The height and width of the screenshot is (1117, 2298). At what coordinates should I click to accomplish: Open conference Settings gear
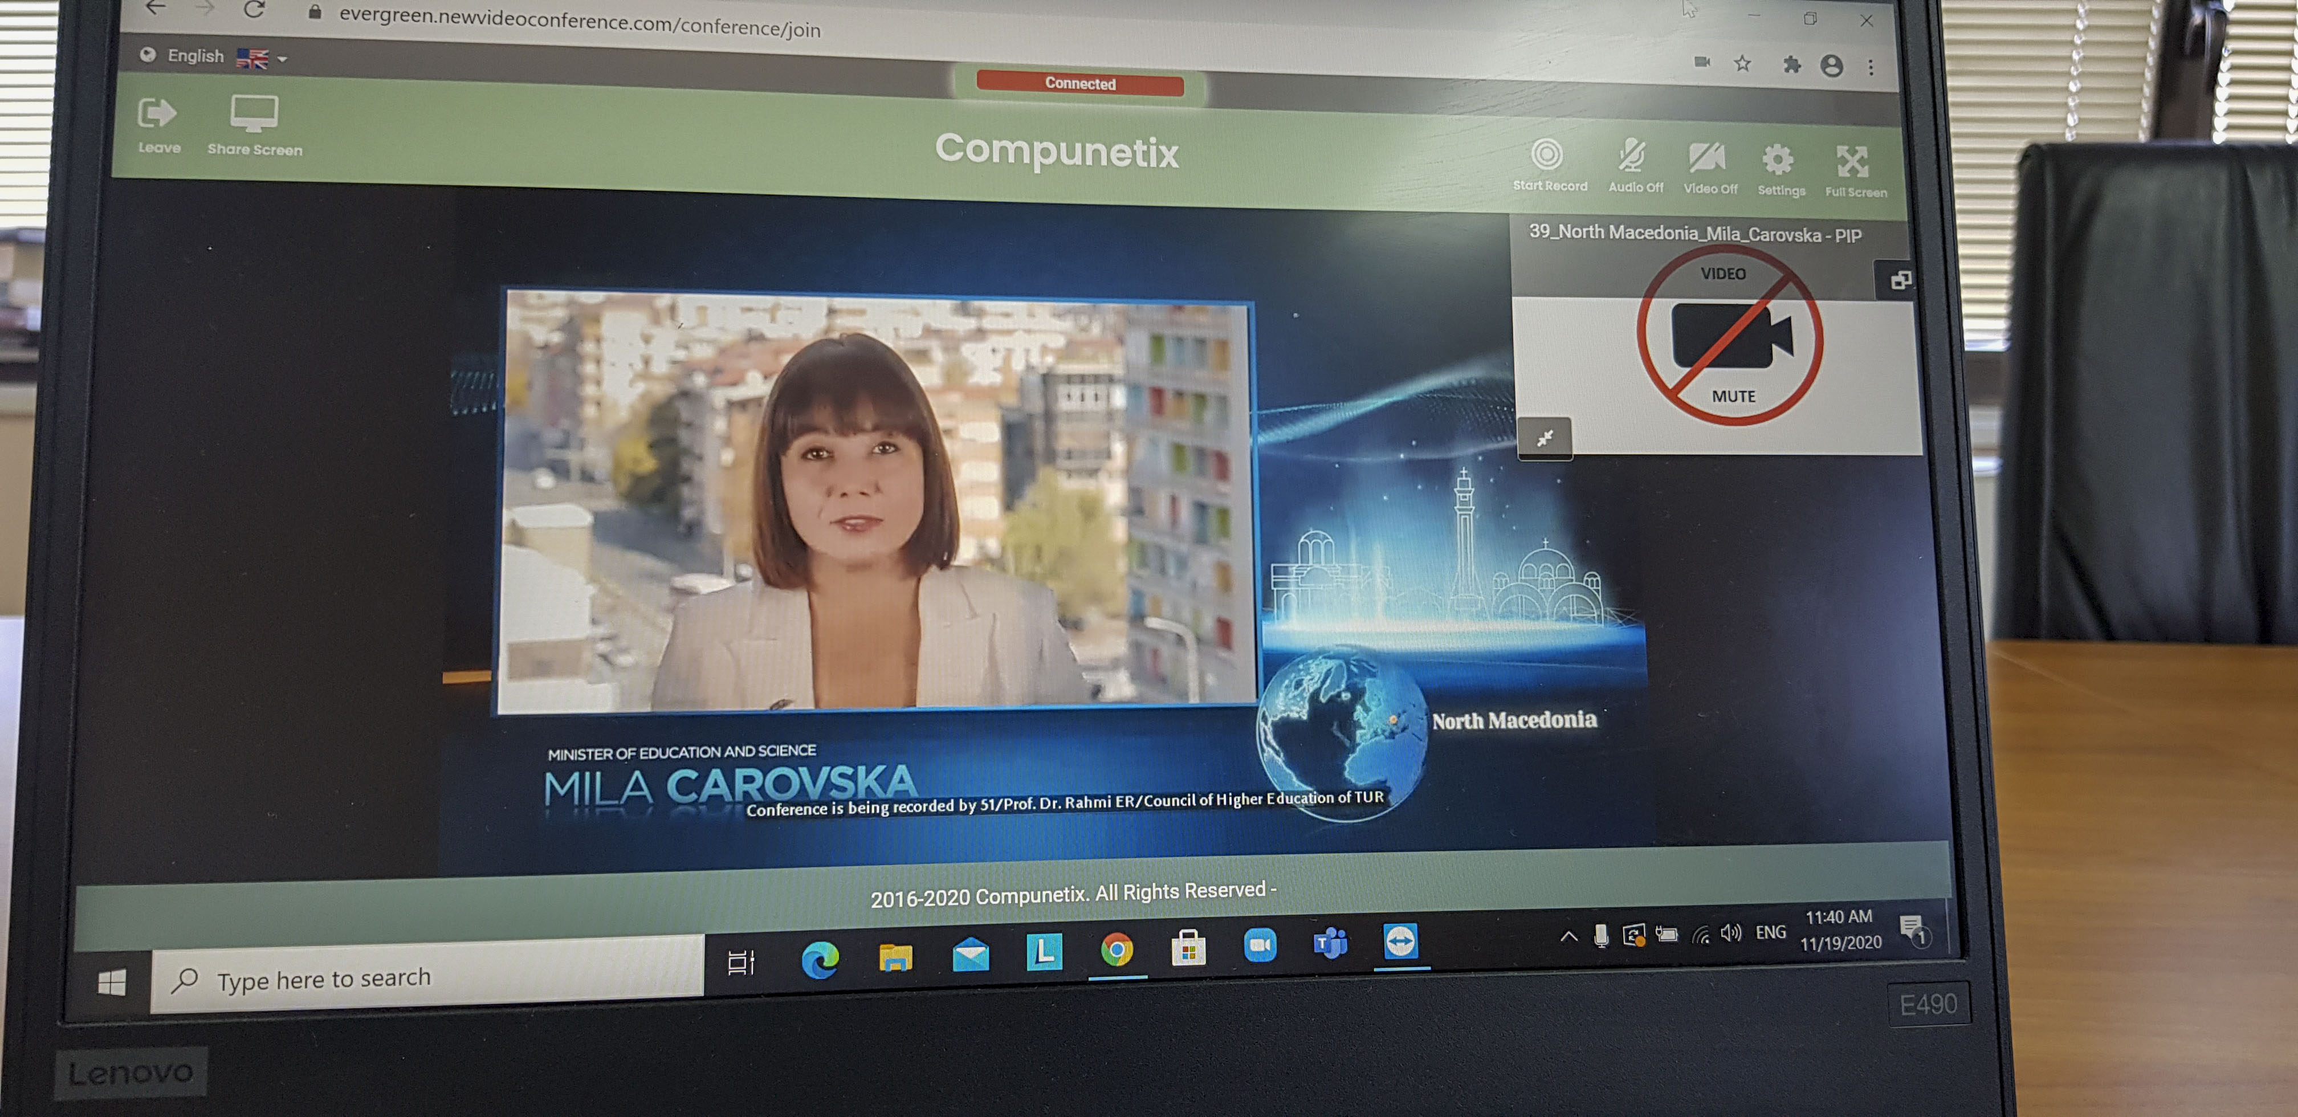point(1780,169)
